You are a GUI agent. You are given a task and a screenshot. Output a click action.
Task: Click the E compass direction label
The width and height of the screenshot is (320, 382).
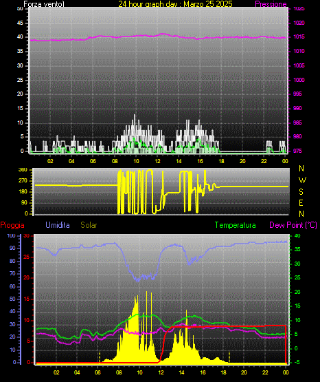click(301, 202)
